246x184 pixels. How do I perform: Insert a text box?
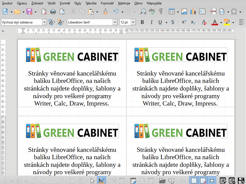coord(202,11)
